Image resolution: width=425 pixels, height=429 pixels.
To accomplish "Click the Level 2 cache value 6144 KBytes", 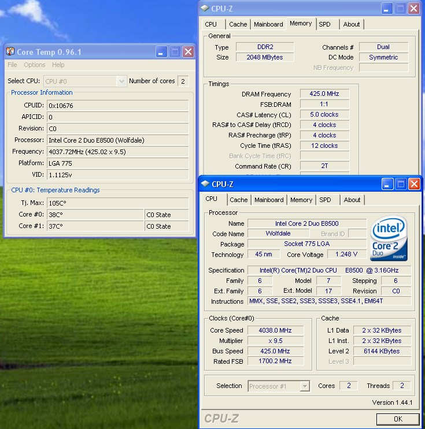I will coord(382,351).
